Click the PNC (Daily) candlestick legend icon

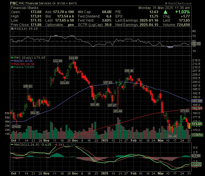click(x=12, y=57)
